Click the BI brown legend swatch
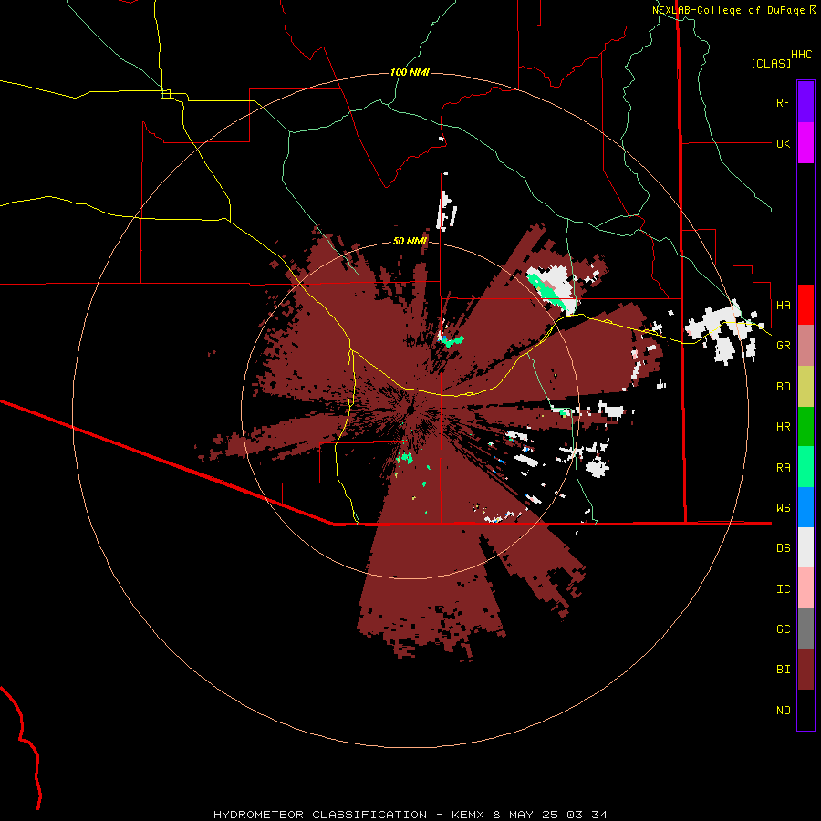Image resolution: width=821 pixels, height=821 pixels. [805, 670]
